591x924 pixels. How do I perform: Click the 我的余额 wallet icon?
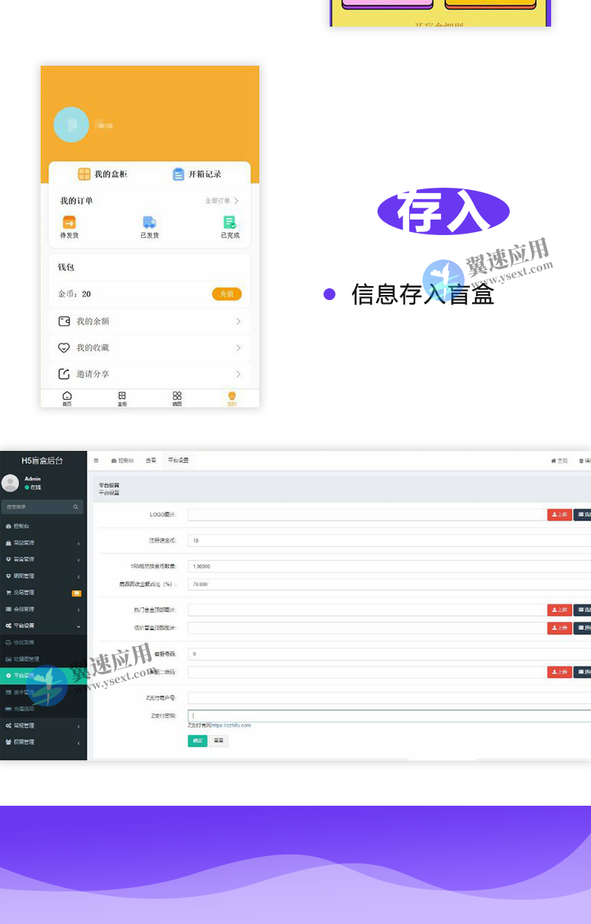[x=64, y=322]
